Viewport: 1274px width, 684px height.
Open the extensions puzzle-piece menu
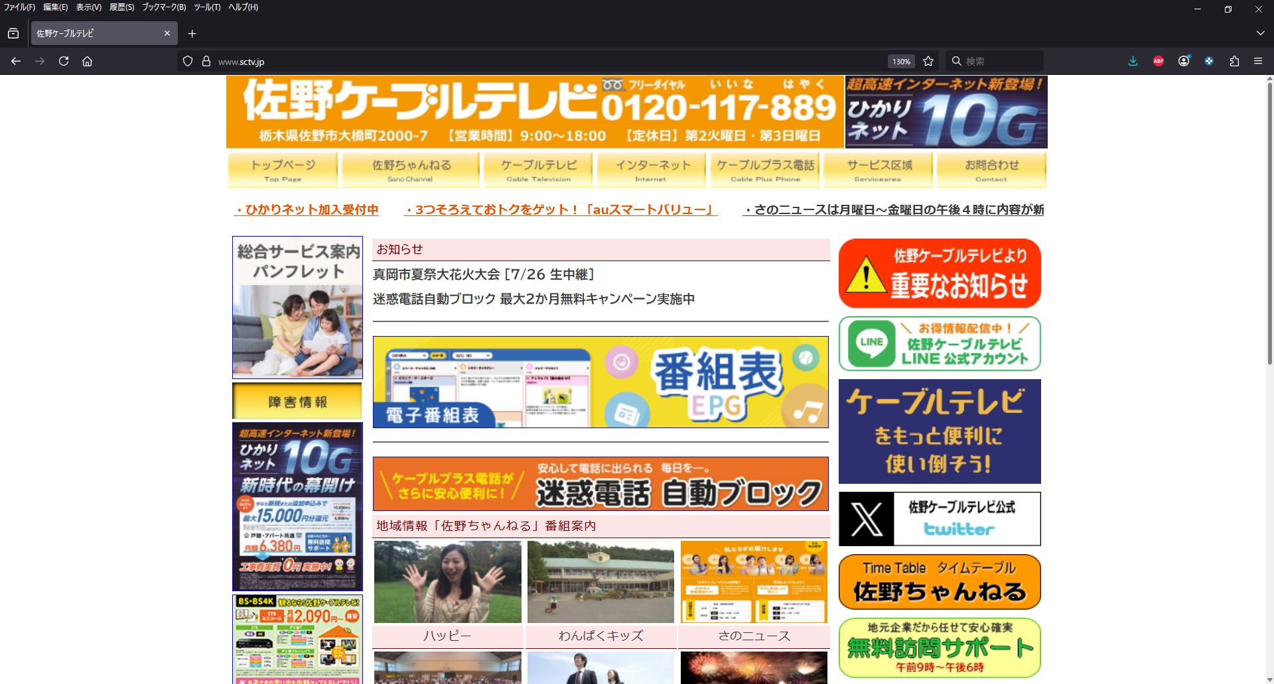[1234, 61]
